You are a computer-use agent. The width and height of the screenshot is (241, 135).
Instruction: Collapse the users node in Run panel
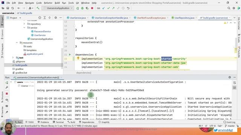click(x=11, y=82)
